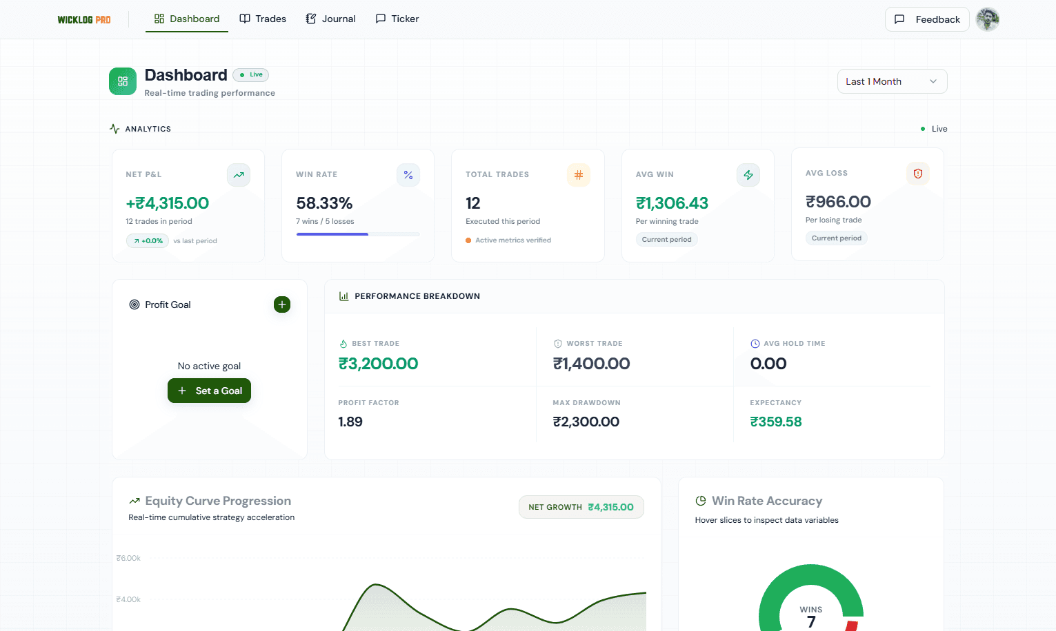1056x631 pixels.
Task: Click the +₹4,315.00 Net P&L value
Action: (168, 203)
